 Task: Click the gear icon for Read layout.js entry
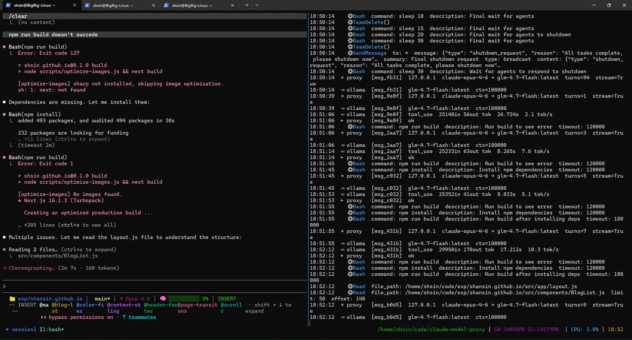point(350,286)
